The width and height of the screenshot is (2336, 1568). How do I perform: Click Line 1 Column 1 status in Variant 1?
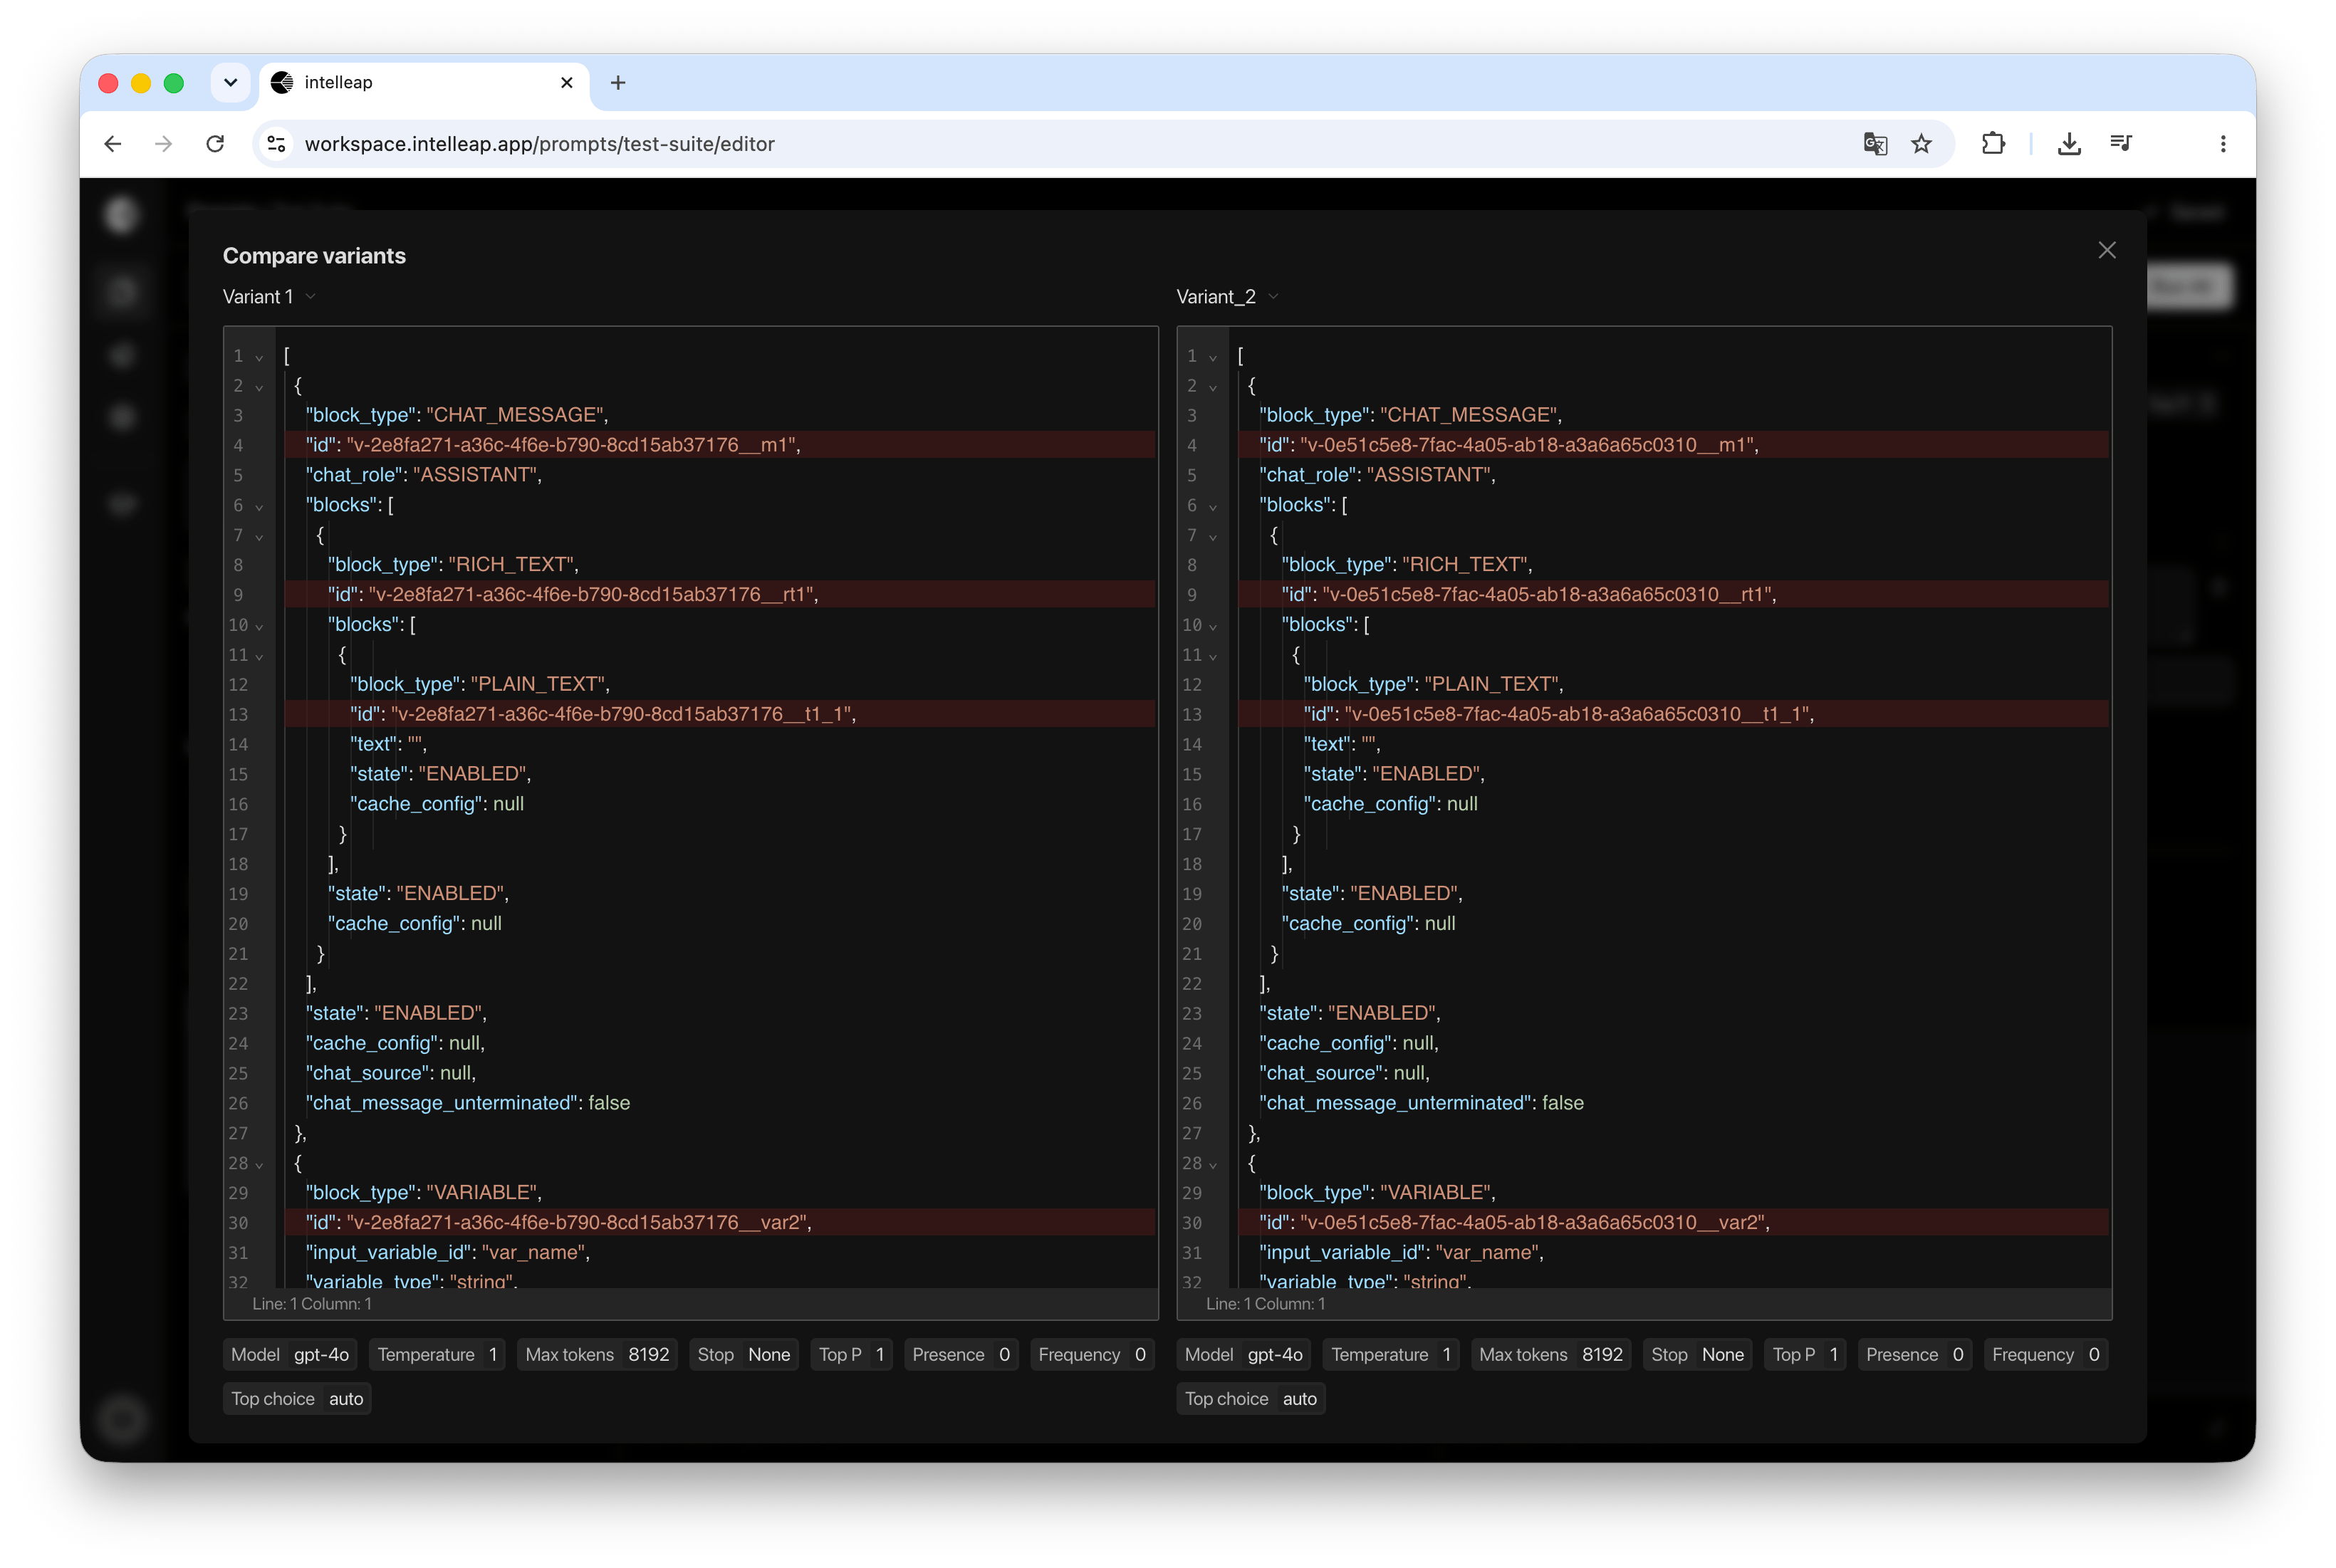pyautogui.click(x=312, y=1304)
